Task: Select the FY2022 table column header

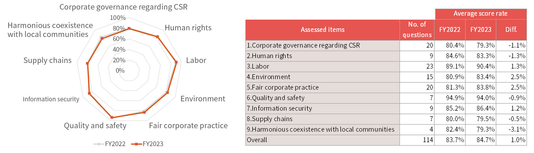Action: click(450, 30)
